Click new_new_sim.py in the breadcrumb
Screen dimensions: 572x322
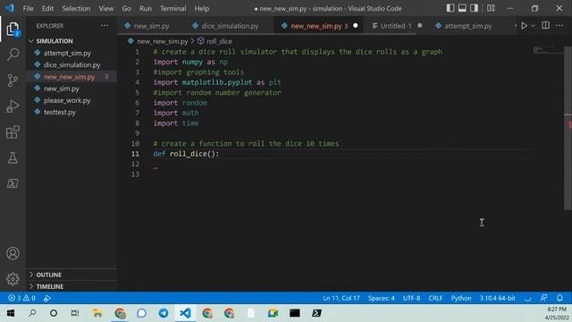(x=162, y=41)
